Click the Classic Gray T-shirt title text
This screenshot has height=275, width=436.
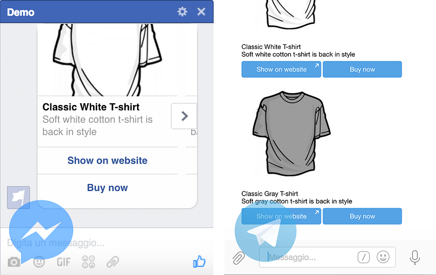coord(270,193)
